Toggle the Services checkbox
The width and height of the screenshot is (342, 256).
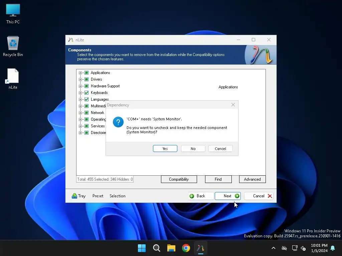tap(87, 126)
